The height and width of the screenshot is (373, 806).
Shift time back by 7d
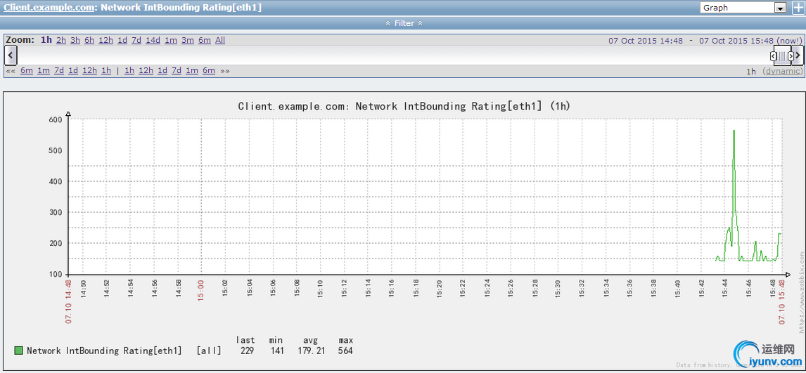(x=59, y=71)
